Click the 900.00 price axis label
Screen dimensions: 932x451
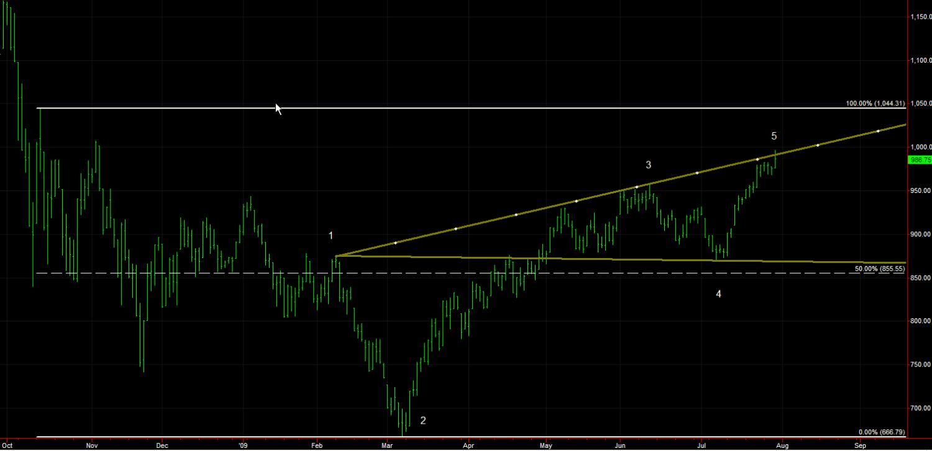click(x=921, y=234)
